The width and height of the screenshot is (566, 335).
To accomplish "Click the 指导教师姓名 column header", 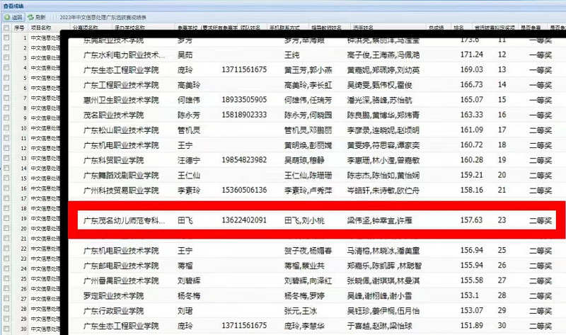I will coord(326,28).
